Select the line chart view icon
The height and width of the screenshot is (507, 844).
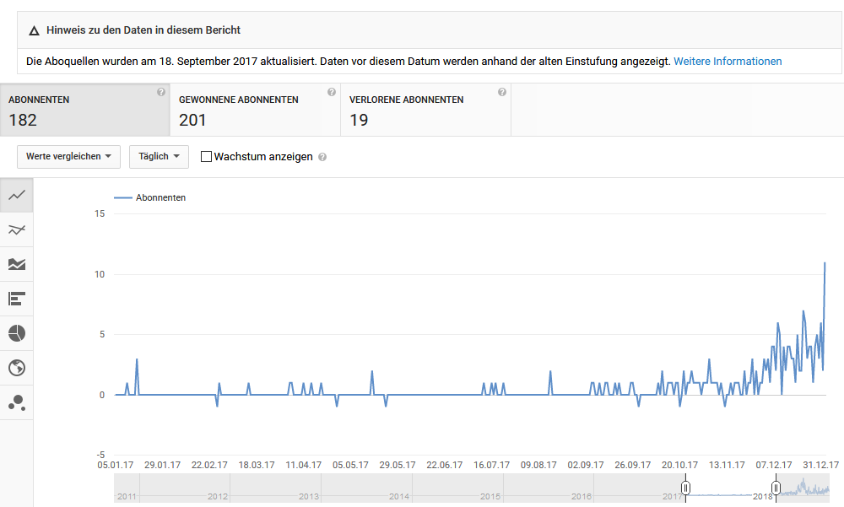[17, 195]
